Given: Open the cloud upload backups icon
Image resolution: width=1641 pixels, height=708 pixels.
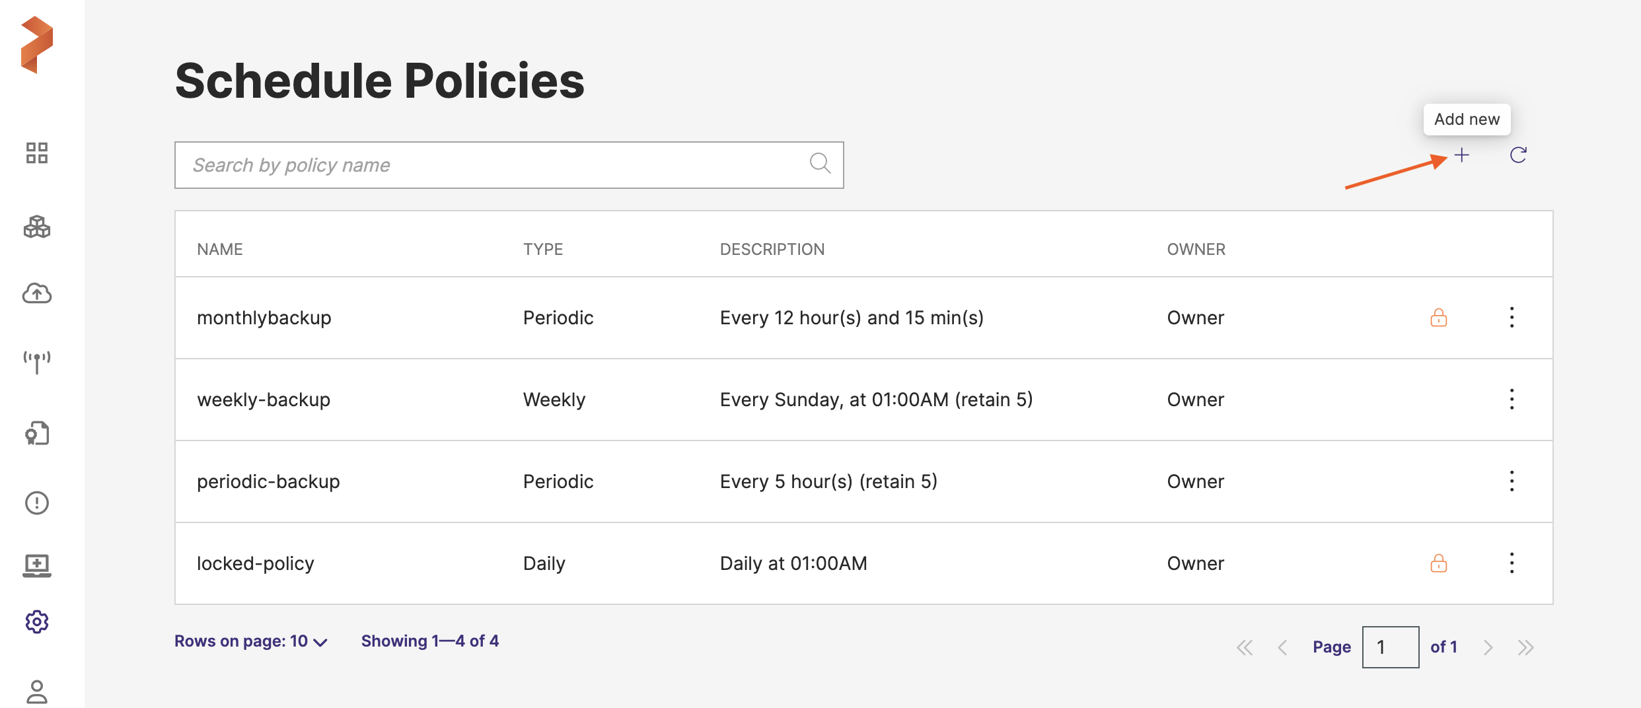Looking at the screenshot, I should point(37,293).
